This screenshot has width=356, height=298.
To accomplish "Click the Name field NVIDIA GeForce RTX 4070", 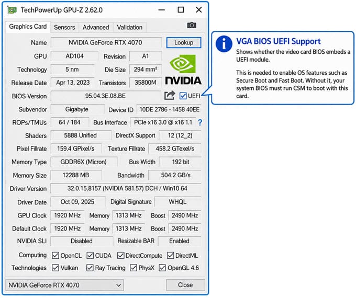I will (x=106, y=43).
